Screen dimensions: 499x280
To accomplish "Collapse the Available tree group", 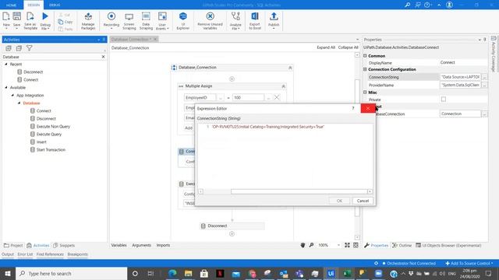I will coord(6,87).
